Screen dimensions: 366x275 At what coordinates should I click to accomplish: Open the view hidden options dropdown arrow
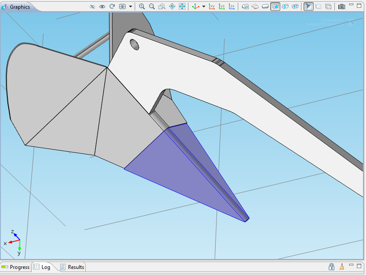point(130,6)
